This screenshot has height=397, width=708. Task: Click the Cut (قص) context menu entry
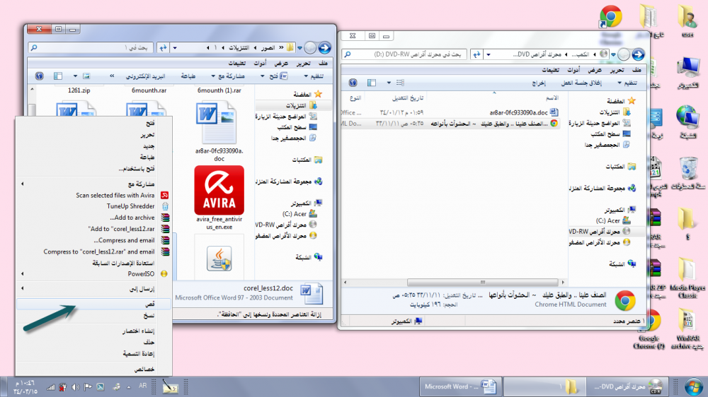click(x=149, y=303)
